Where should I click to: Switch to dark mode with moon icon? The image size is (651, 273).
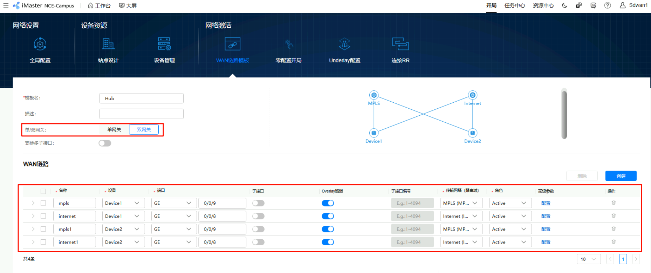point(564,5)
